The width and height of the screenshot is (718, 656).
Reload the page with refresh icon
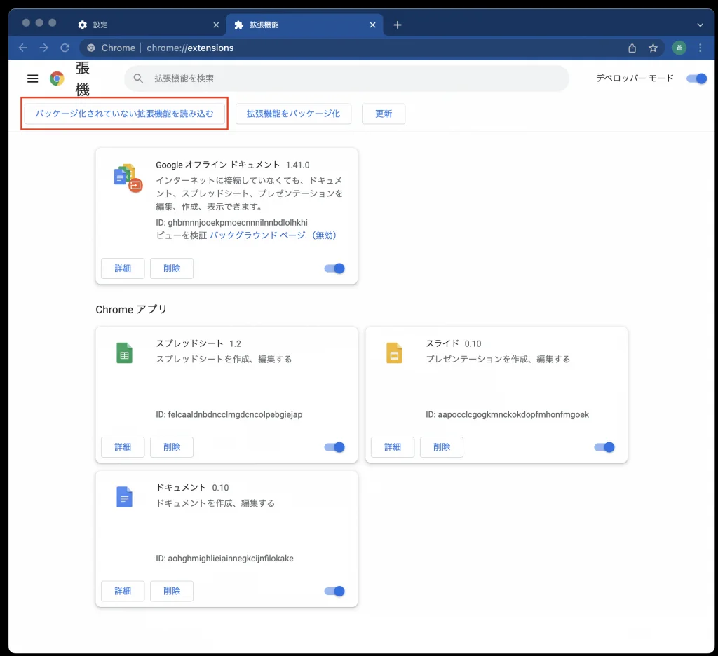[x=65, y=48]
